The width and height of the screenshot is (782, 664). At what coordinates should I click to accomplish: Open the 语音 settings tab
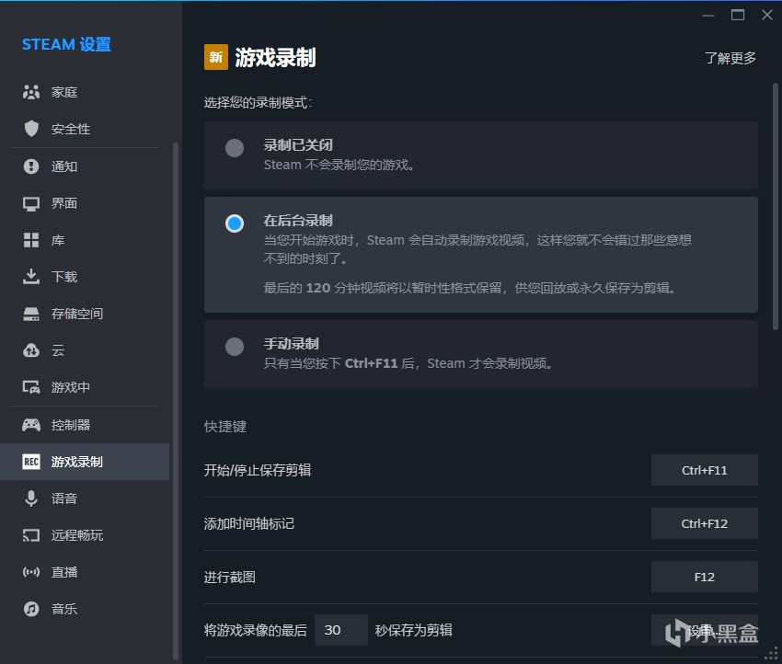coord(85,498)
